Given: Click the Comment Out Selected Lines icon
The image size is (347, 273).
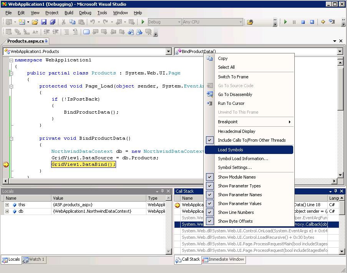Looking at the screenshot, I should [x=66, y=32].
